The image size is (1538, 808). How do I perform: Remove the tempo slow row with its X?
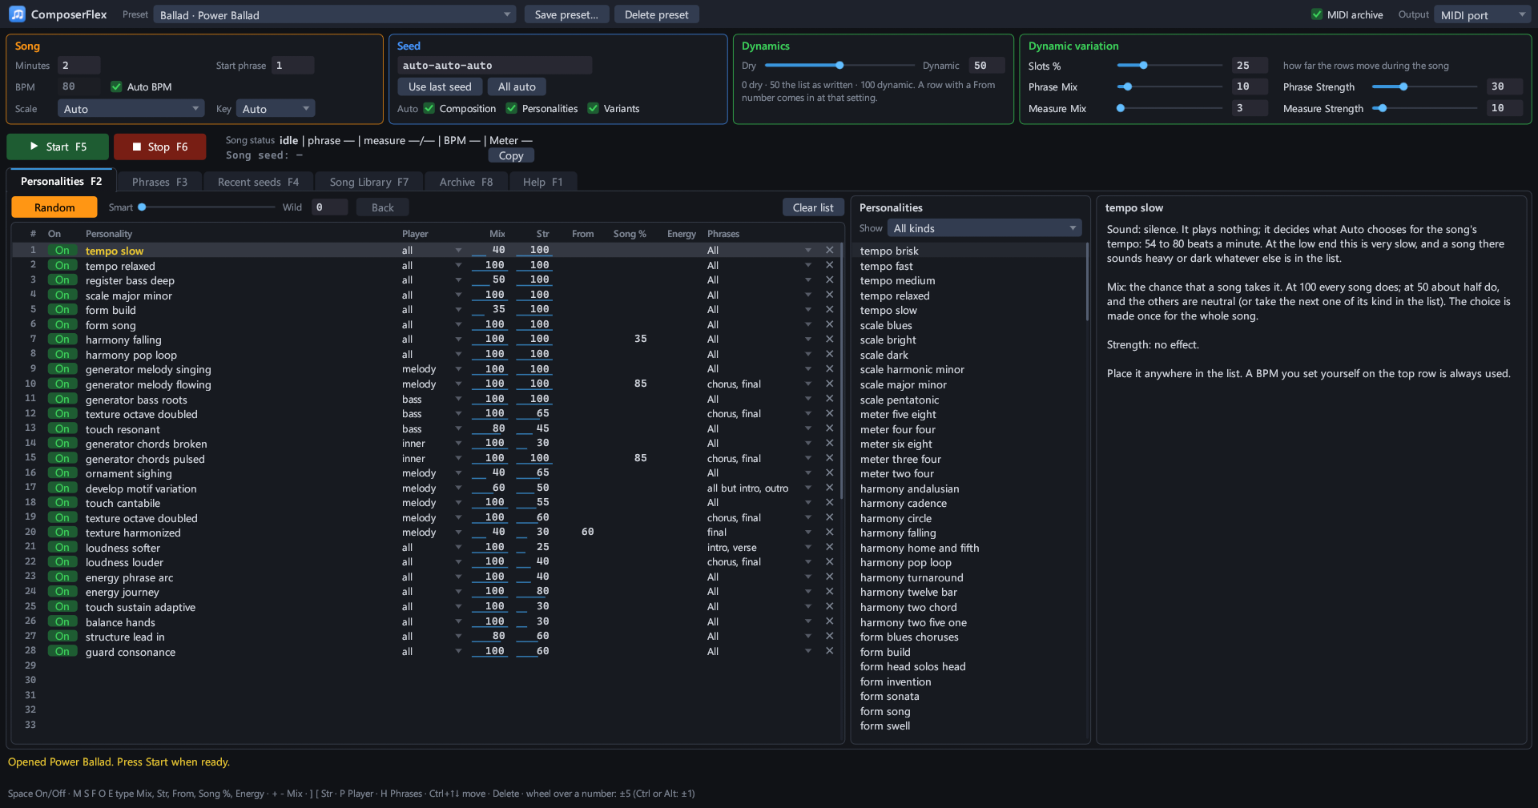click(x=829, y=250)
